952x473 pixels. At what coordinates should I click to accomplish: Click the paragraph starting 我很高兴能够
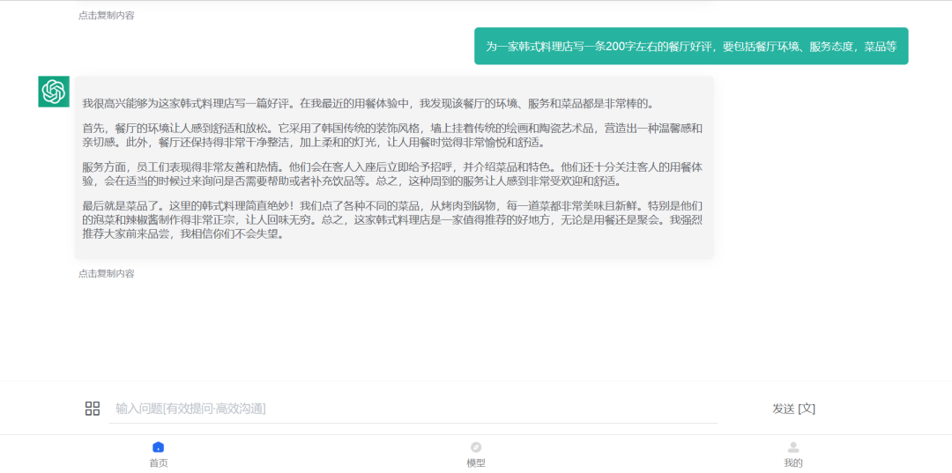point(368,103)
